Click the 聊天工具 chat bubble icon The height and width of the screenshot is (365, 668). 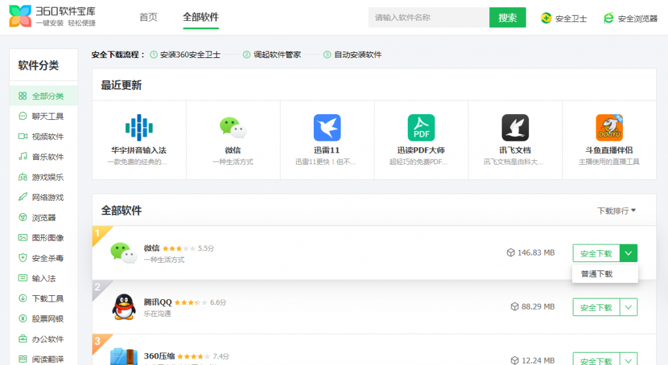click(x=23, y=116)
